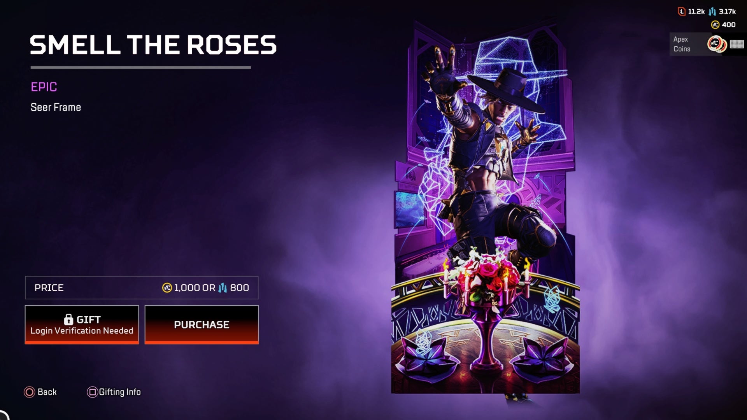Click the Apex Coins tooltip label
This screenshot has width=747, height=420.
click(682, 44)
